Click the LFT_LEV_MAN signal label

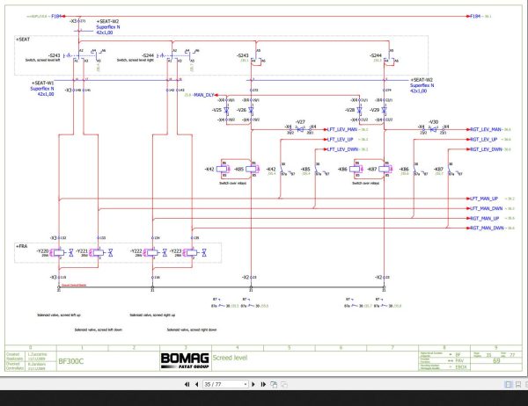pyautogui.click(x=342, y=129)
